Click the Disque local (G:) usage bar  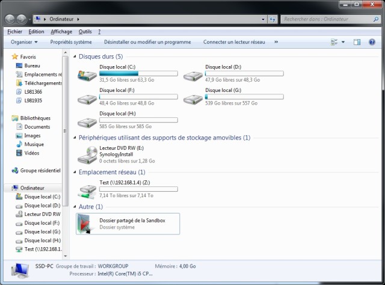244,97
